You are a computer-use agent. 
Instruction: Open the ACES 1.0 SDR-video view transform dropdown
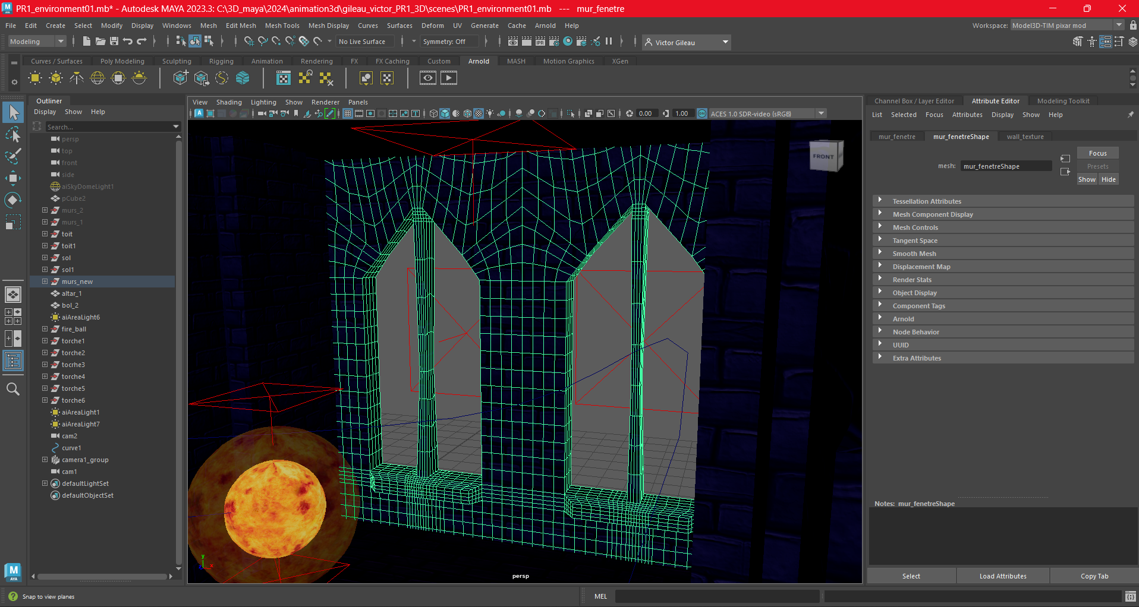pyautogui.click(x=768, y=113)
